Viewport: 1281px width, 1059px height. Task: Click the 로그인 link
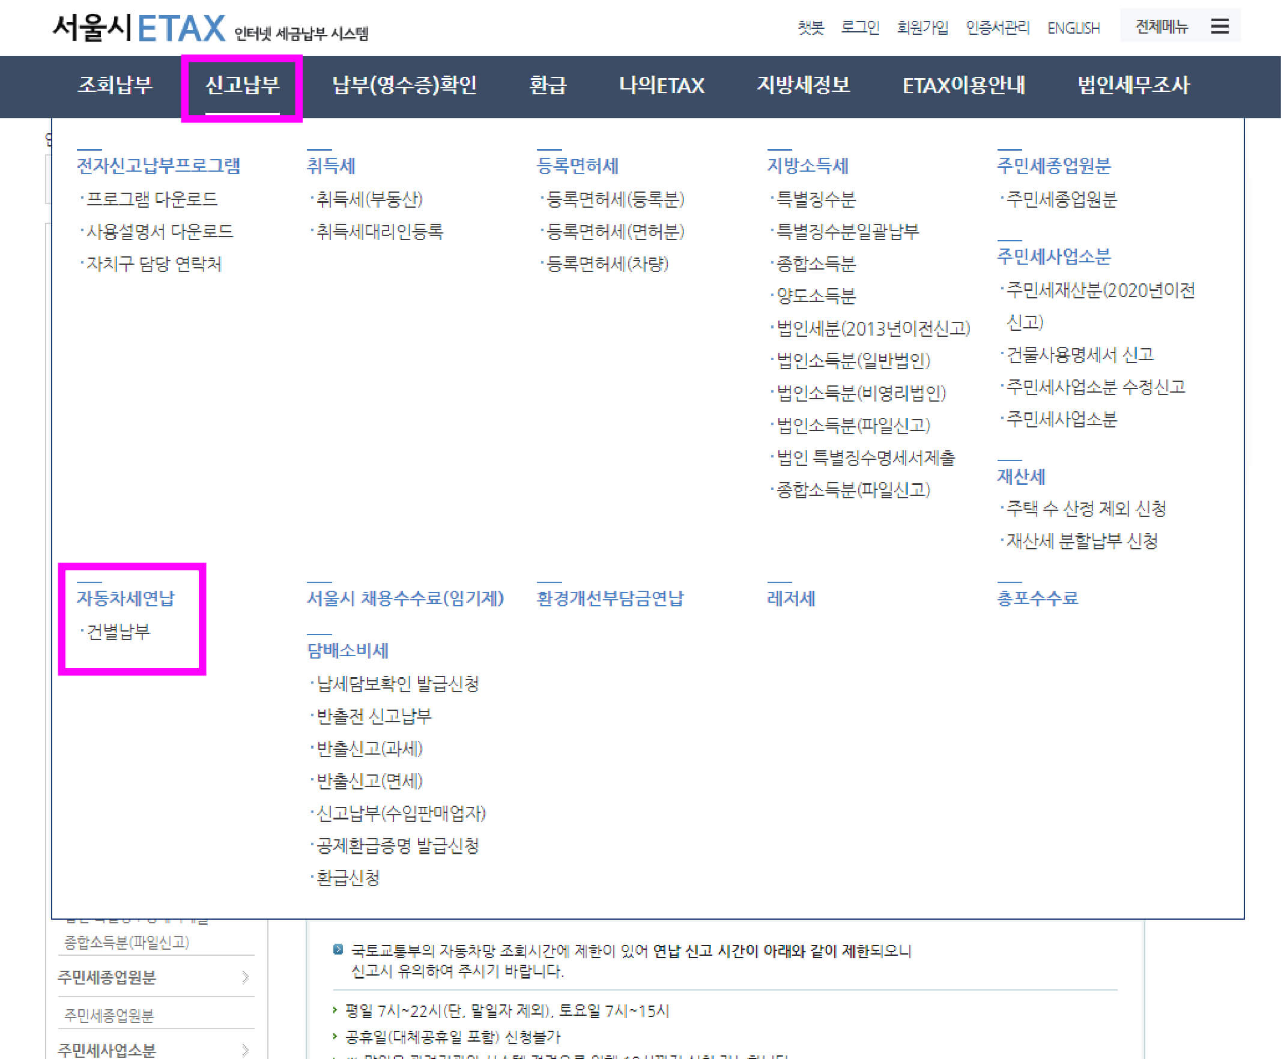pyautogui.click(x=859, y=28)
